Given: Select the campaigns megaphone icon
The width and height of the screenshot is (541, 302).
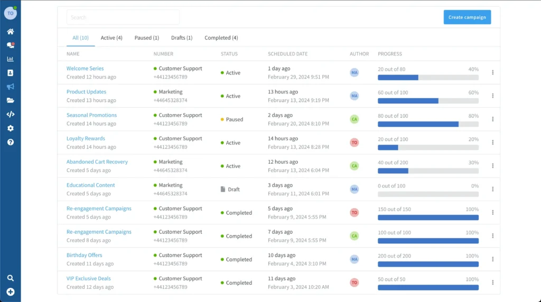Looking at the screenshot, I should click(10, 87).
